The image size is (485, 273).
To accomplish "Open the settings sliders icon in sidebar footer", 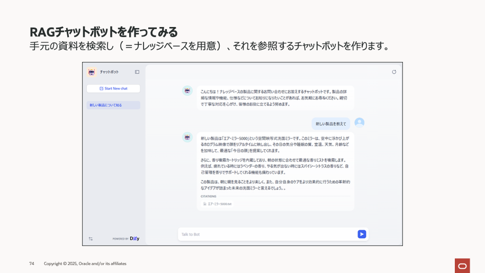I will [x=91, y=239].
